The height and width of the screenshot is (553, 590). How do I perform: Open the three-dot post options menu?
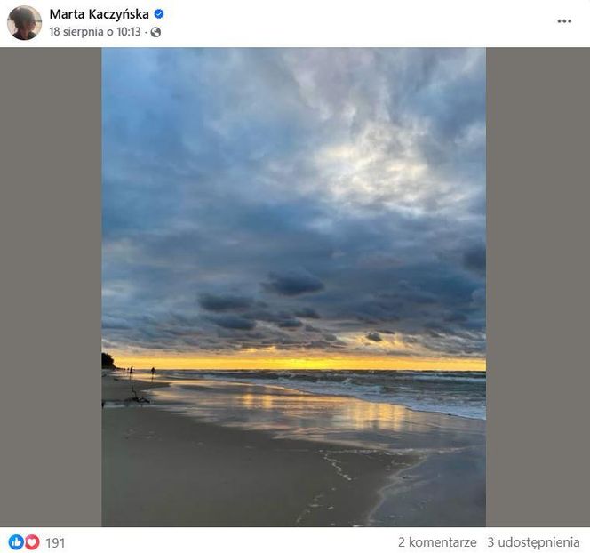pyautogui.click(x=564, y=21)
